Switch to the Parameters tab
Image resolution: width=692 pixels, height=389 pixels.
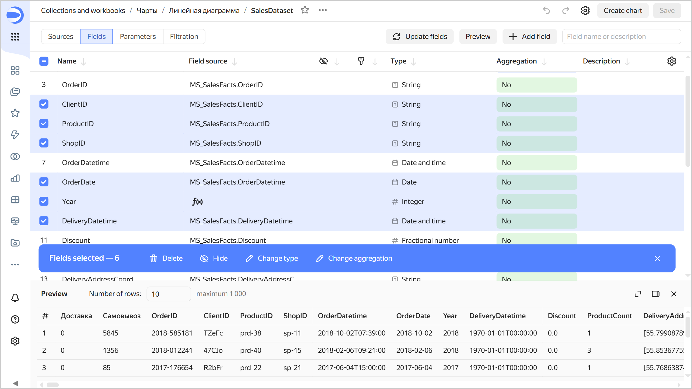(138, 36)
